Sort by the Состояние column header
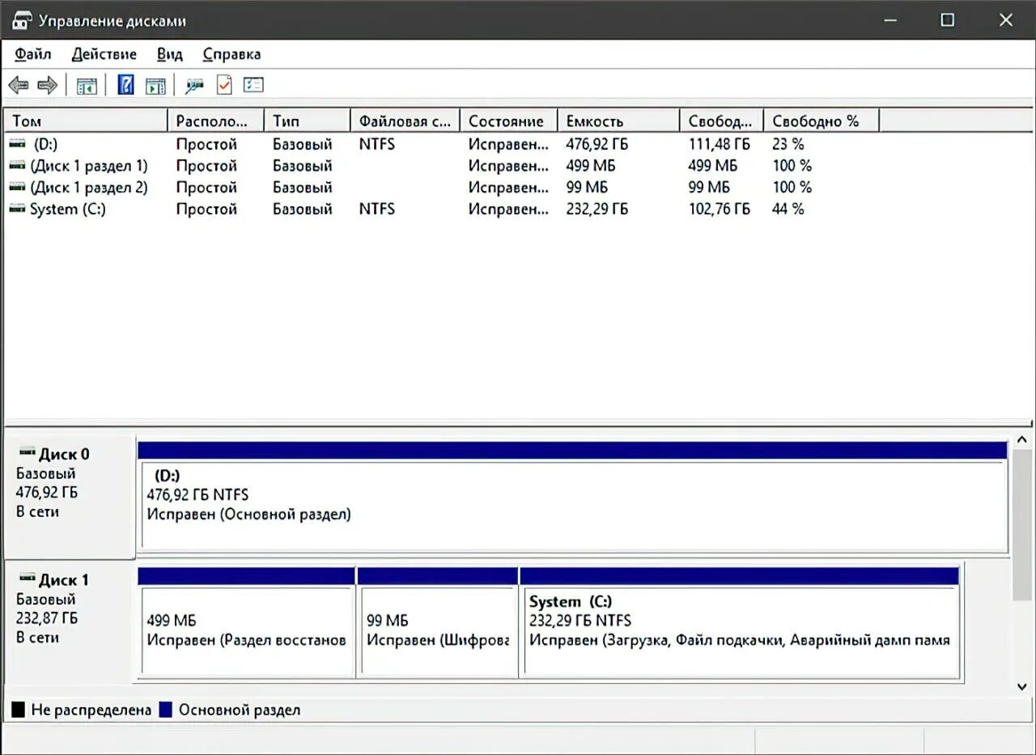1036x755 pixels. pyautogui.click(x=508, y=121)
